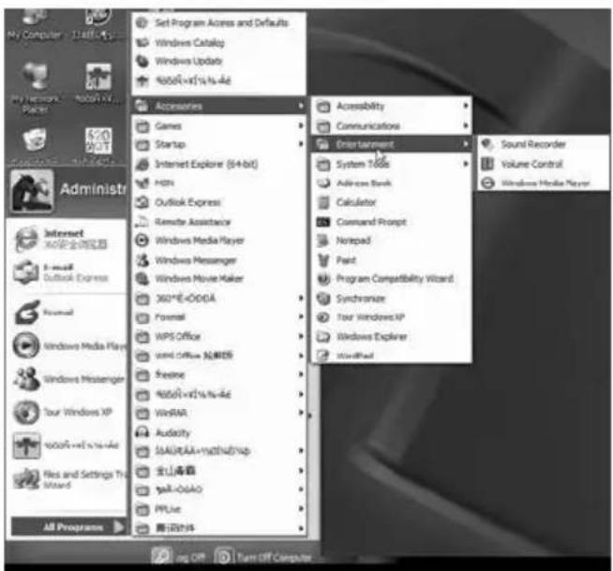Click Foxmail icon in Start menu left pane
This screenshot has width=613, height=571.
(x=27, y=313)
